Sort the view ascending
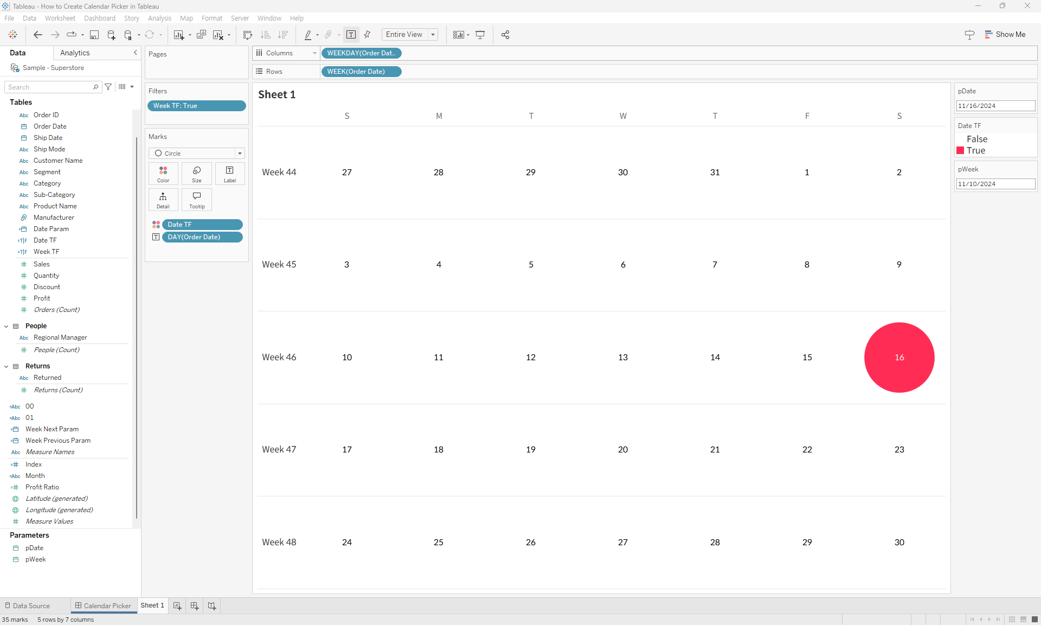 click(266, 34)
